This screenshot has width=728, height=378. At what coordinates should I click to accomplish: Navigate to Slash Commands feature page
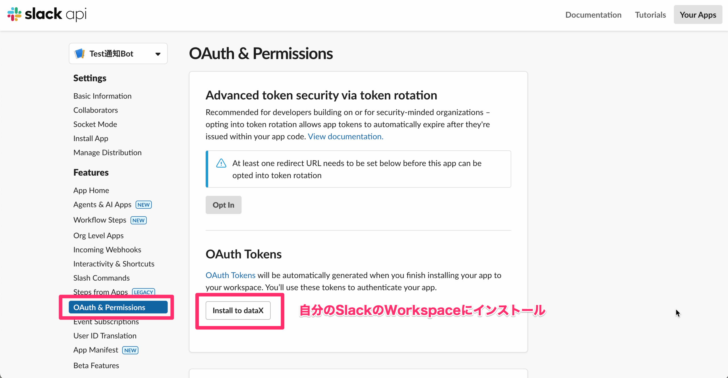coord(102,278)
